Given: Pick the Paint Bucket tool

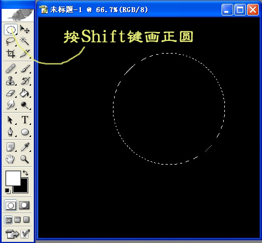Looking at the screenshot, I should pos(25,93).
